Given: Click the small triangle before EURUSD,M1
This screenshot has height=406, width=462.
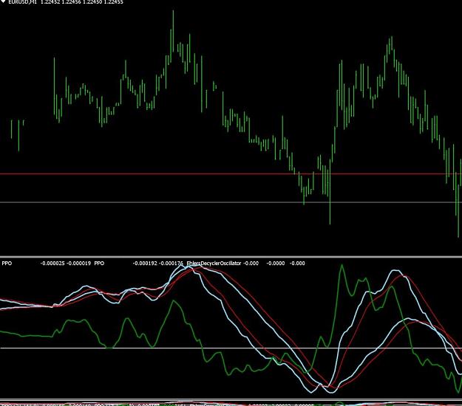Looking at the screenshot, I should tap(3, 1).
